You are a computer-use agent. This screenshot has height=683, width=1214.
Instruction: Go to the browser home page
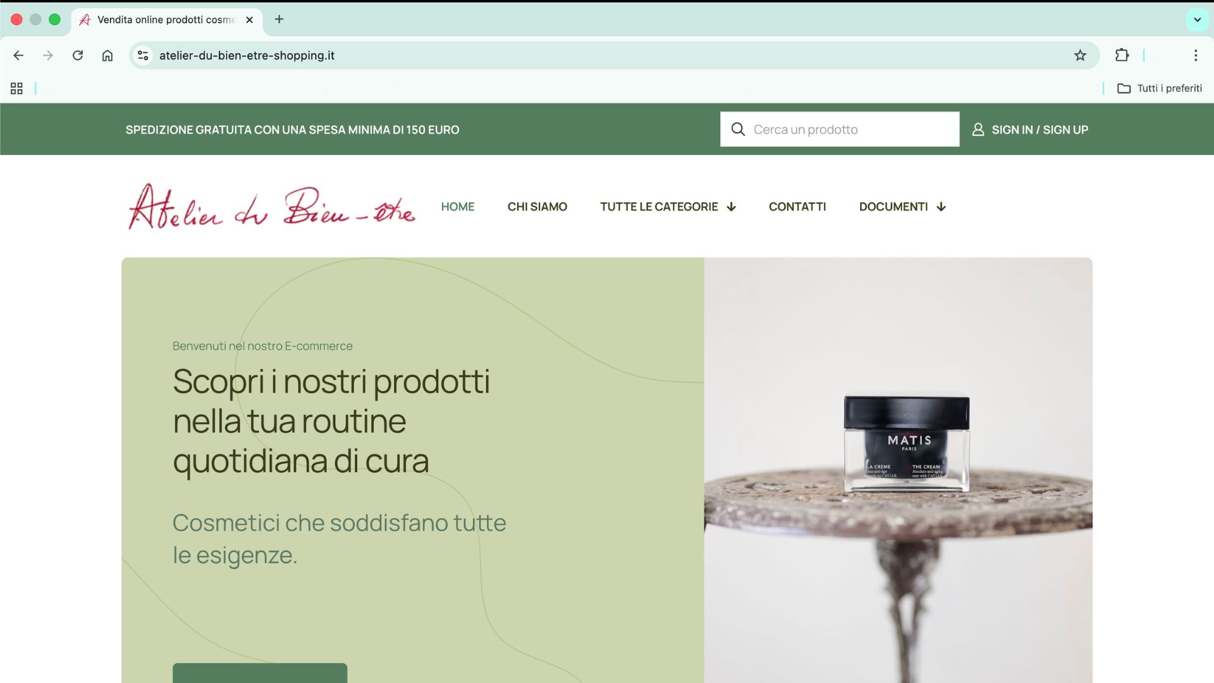pyautogui.click(x=107, y=56)
